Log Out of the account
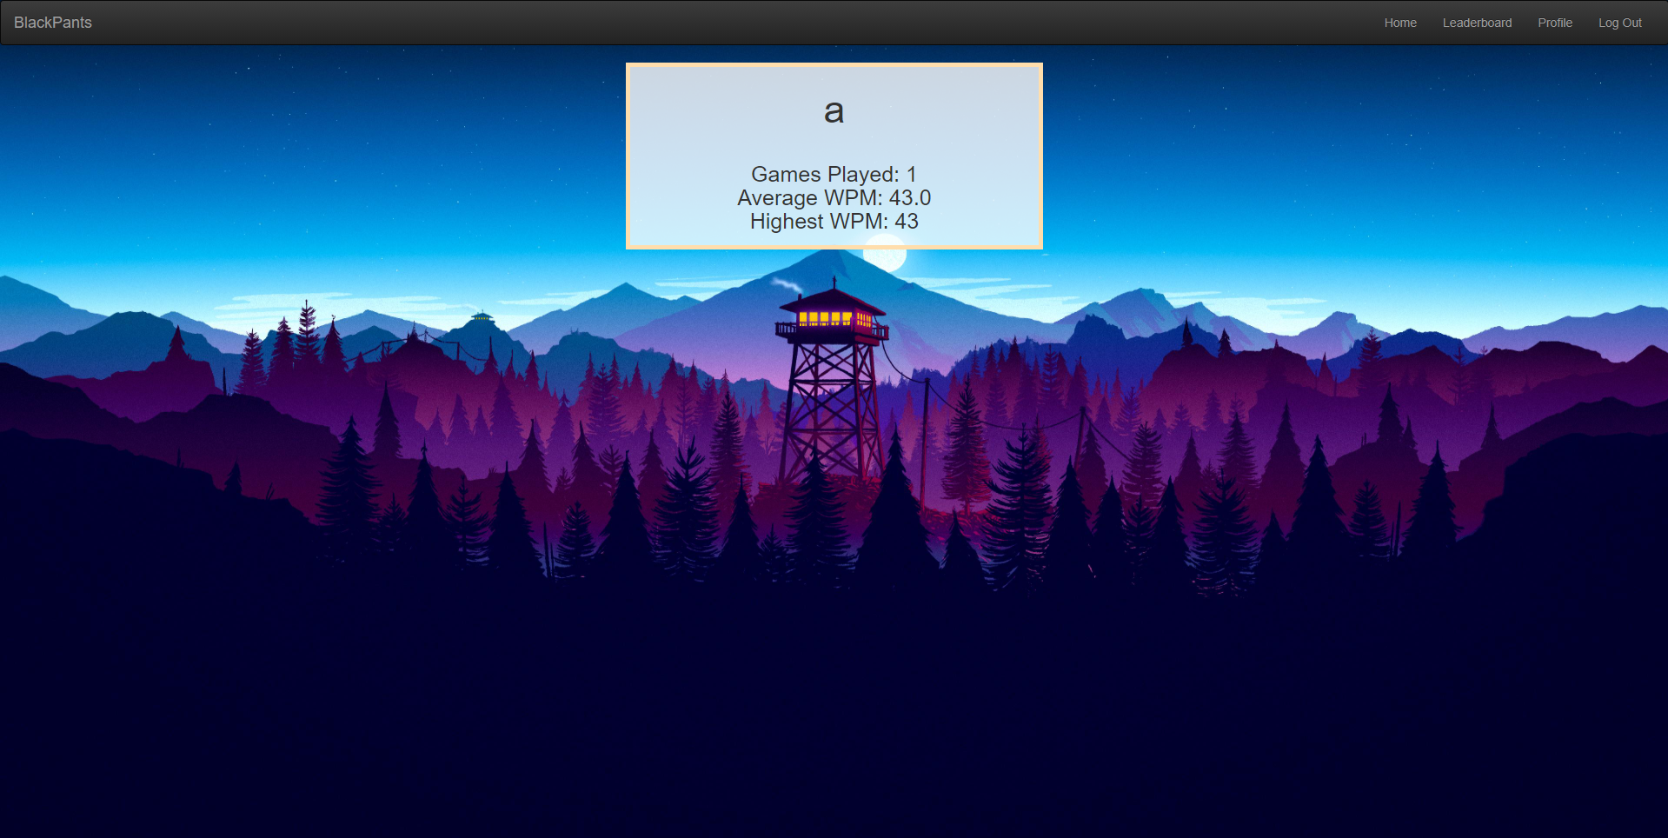1668x838 pixels. pyautogui.click(x=1620, y=23)
